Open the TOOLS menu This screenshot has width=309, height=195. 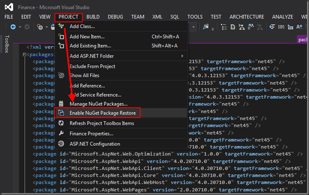point(195,17)
